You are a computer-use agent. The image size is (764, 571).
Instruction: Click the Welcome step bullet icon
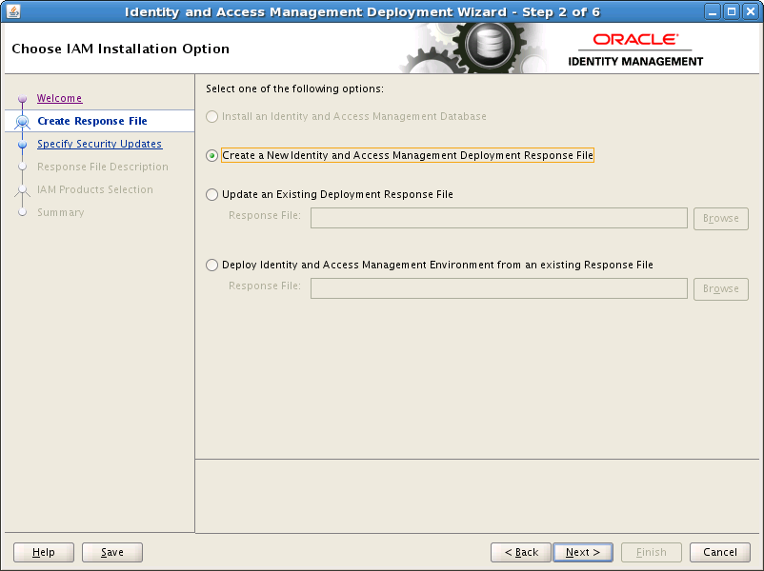click(x=22, y=99)
